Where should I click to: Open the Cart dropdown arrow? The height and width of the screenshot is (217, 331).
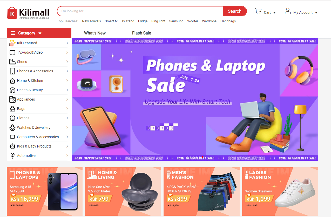click(x=274, y=12)
